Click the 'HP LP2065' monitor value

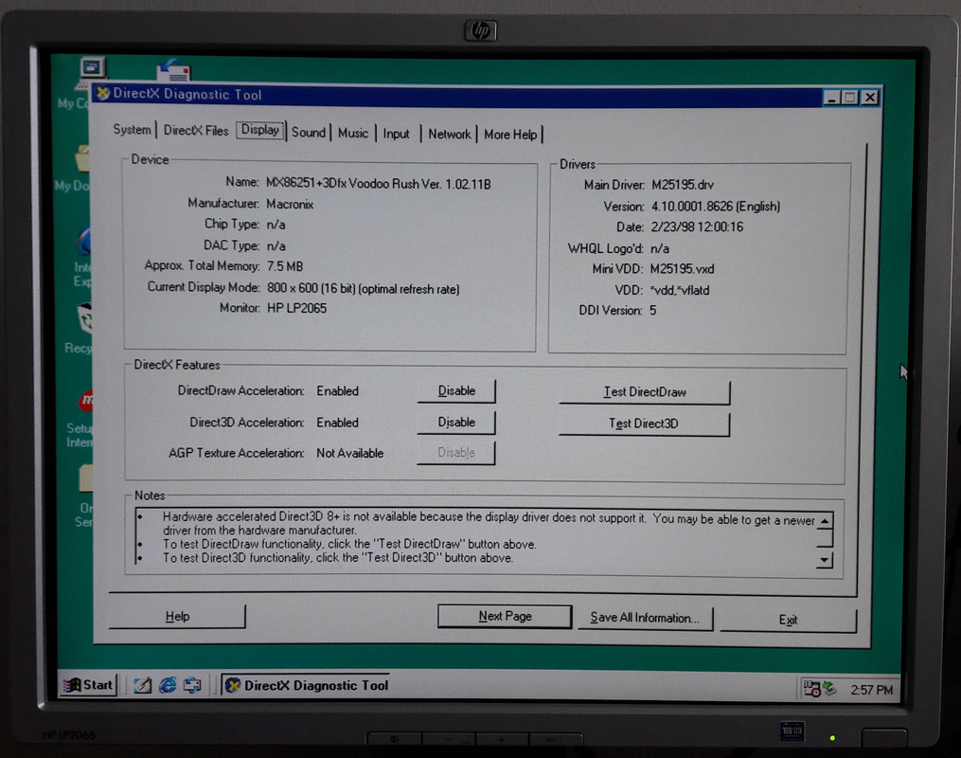296,308
